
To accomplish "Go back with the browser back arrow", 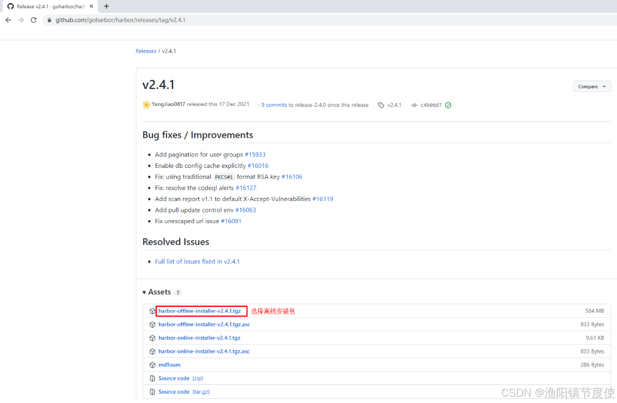I will (x=8, y=20).
